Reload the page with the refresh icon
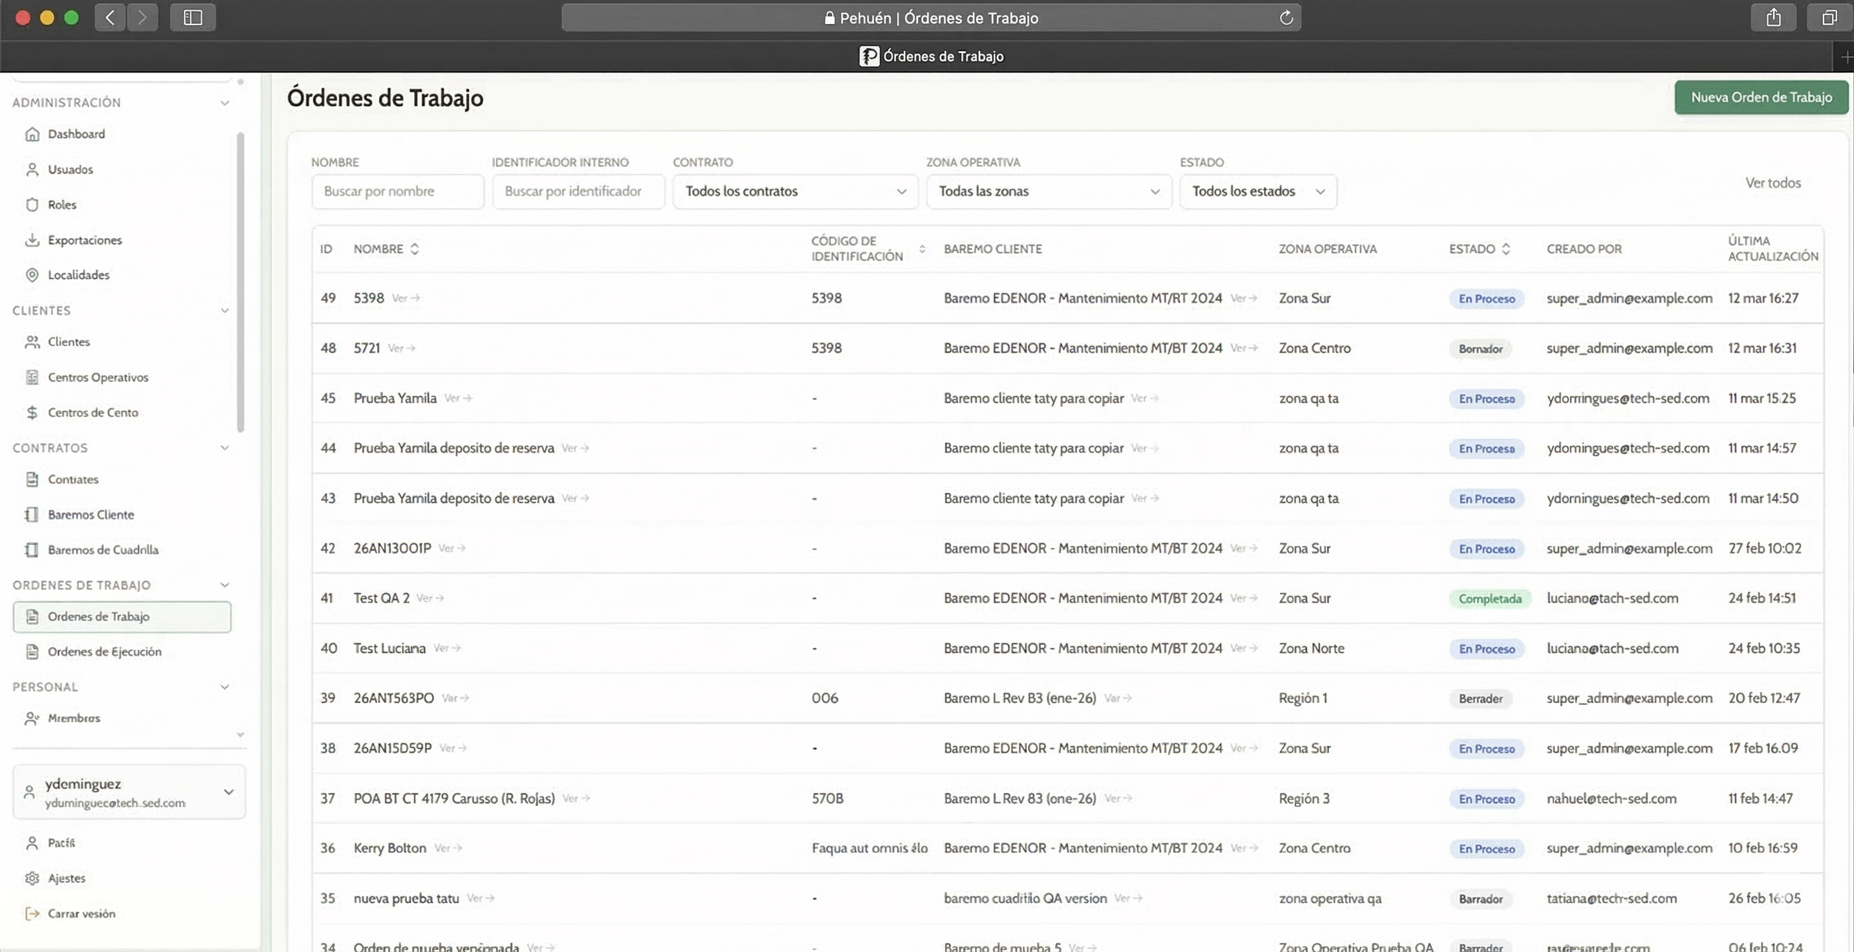Screen dimensions: 1854x952 tap(1286, 18)
